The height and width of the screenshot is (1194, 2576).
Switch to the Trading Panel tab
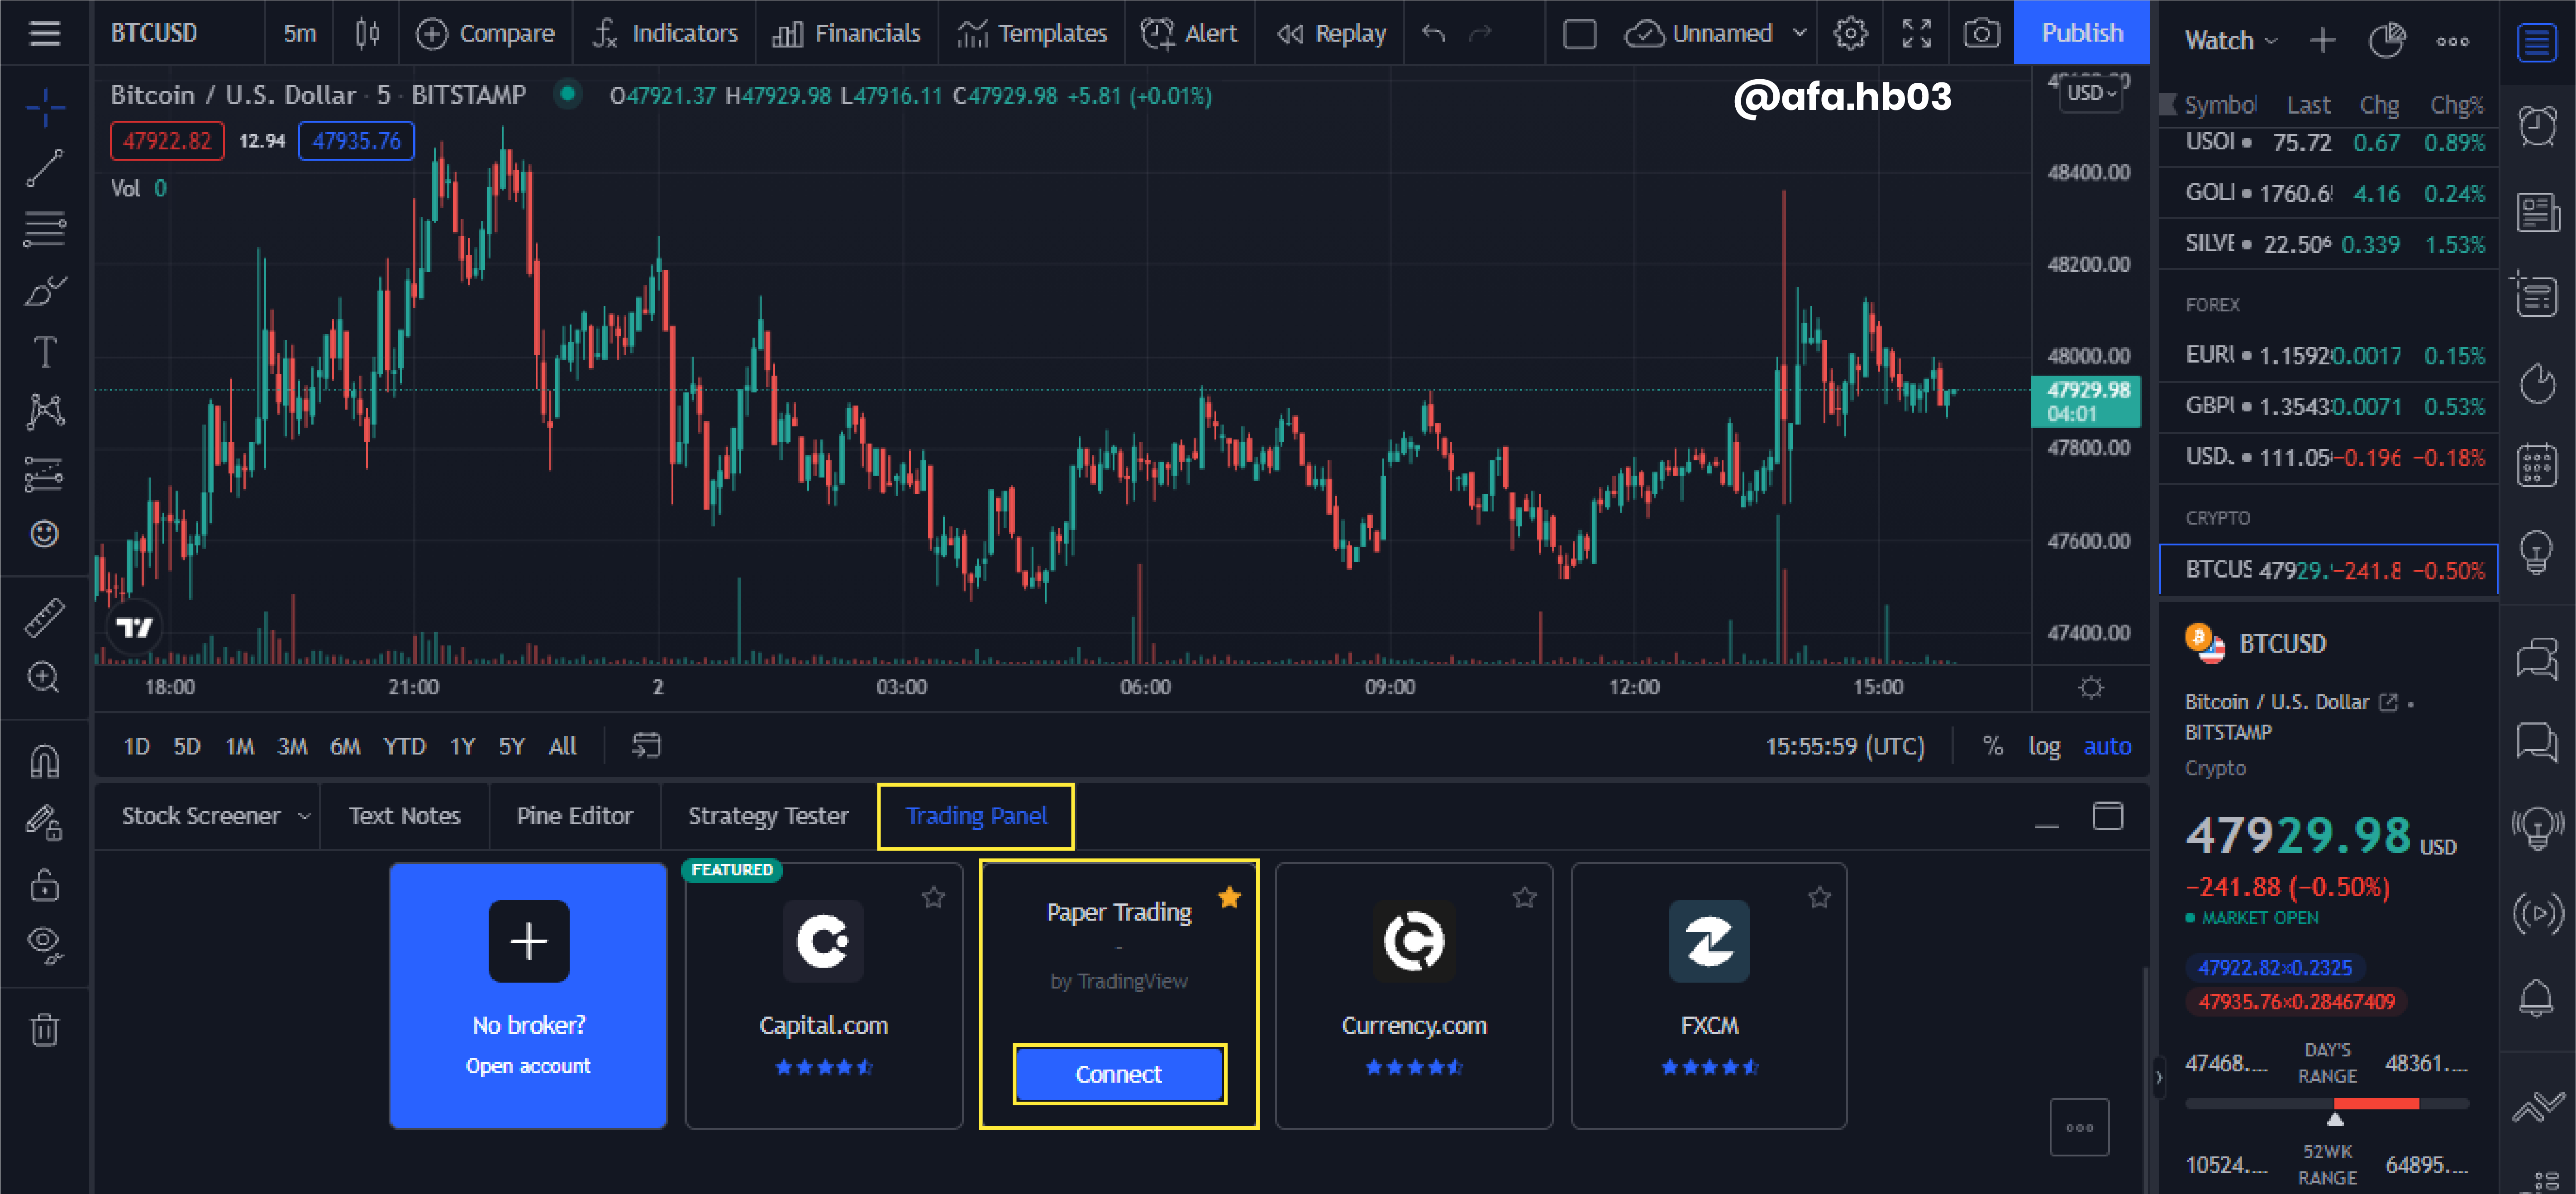[x=976, y=816]
